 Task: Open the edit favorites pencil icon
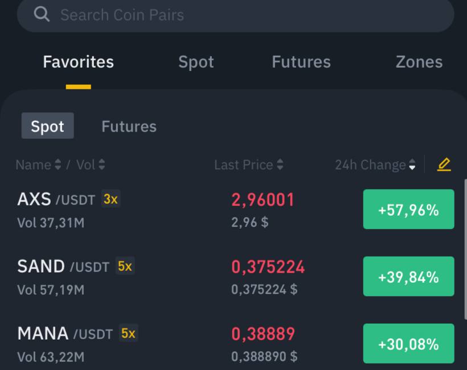coord(444,165)
